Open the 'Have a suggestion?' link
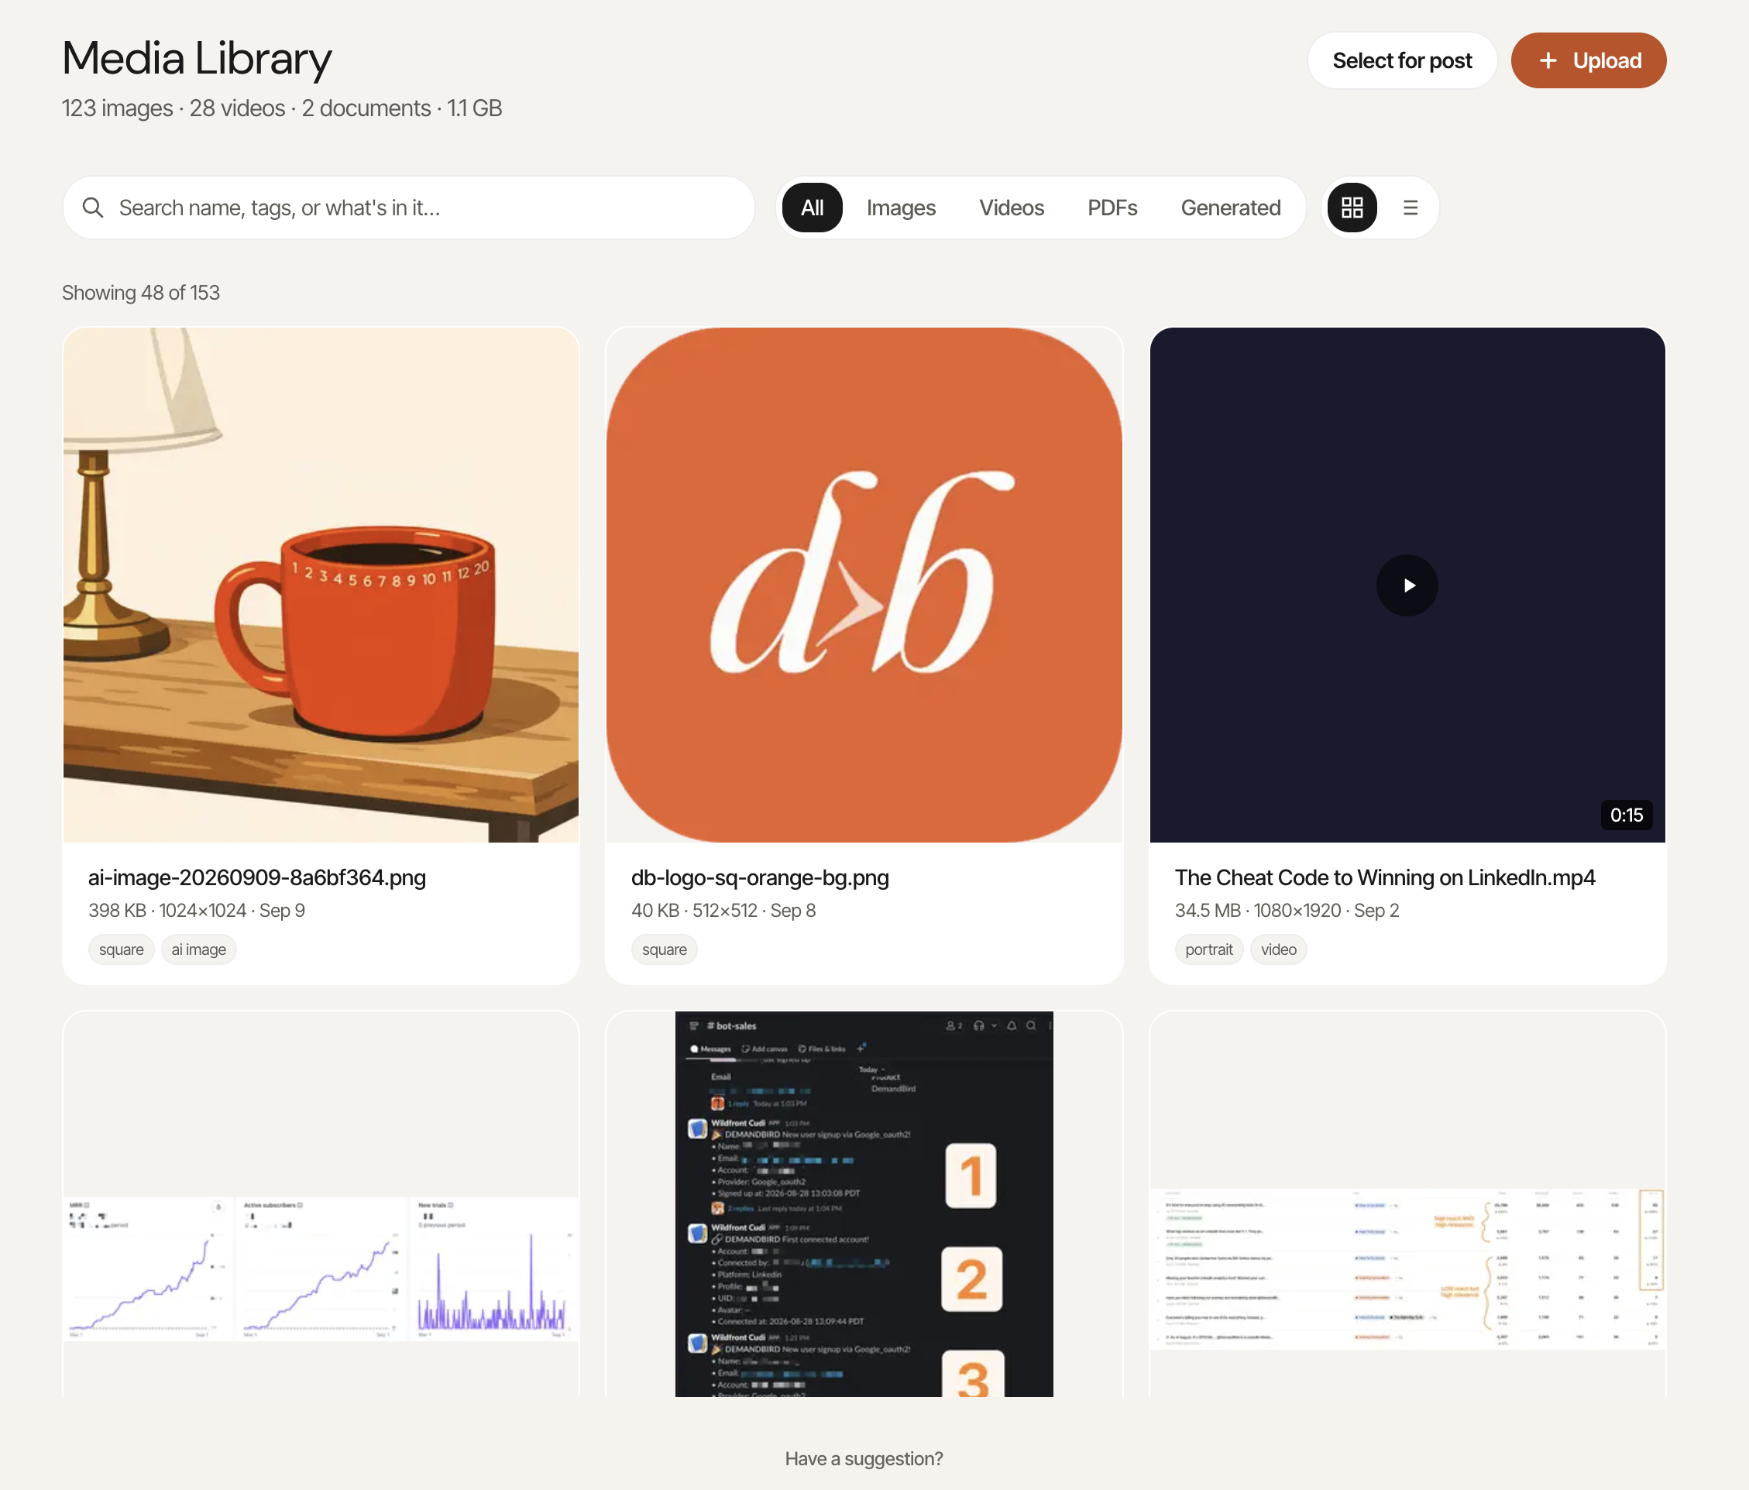1749x1490 pixels. click(x=864, y=1459)
